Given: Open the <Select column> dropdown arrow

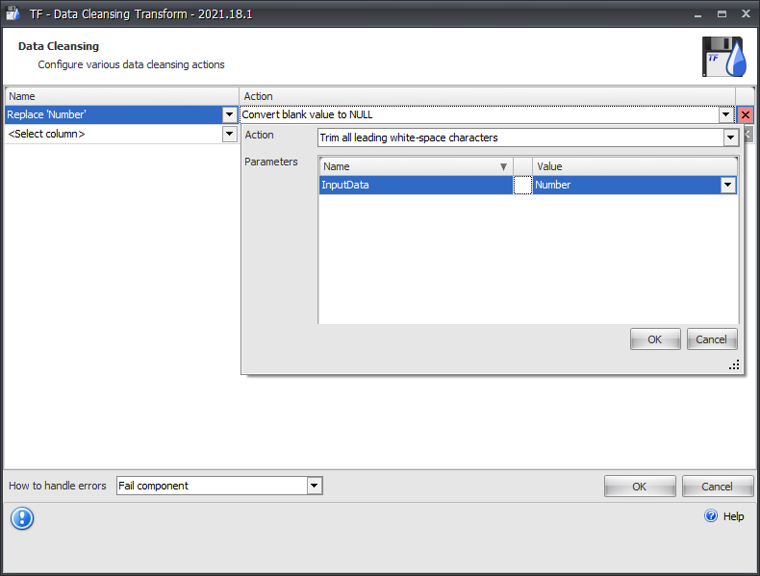Looking at the screenshot, I should pos(229,134).
